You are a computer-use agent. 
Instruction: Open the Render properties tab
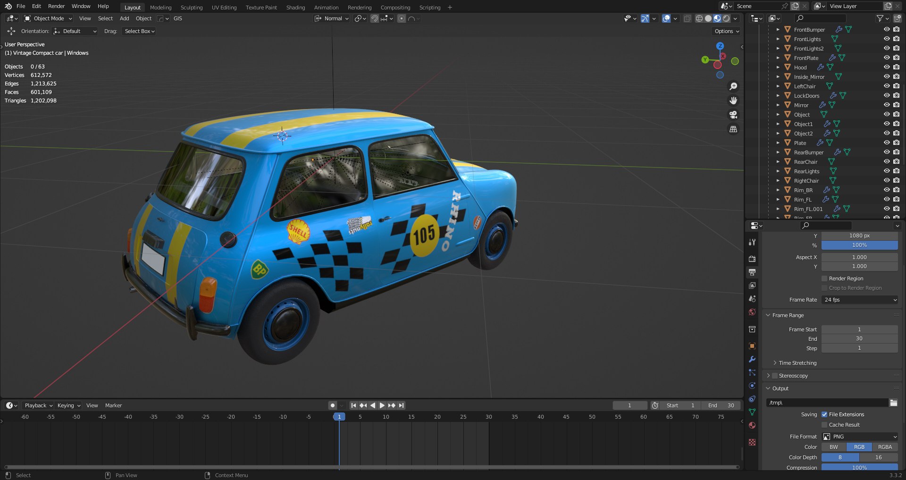pos(752,259)
